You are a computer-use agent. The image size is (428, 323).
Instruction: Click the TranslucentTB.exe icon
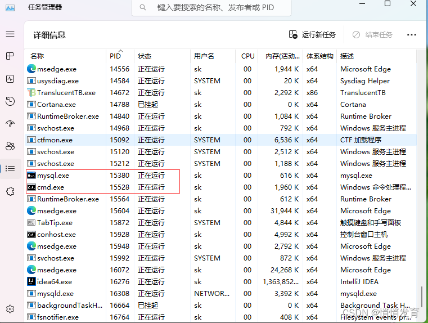click(31, 92)
